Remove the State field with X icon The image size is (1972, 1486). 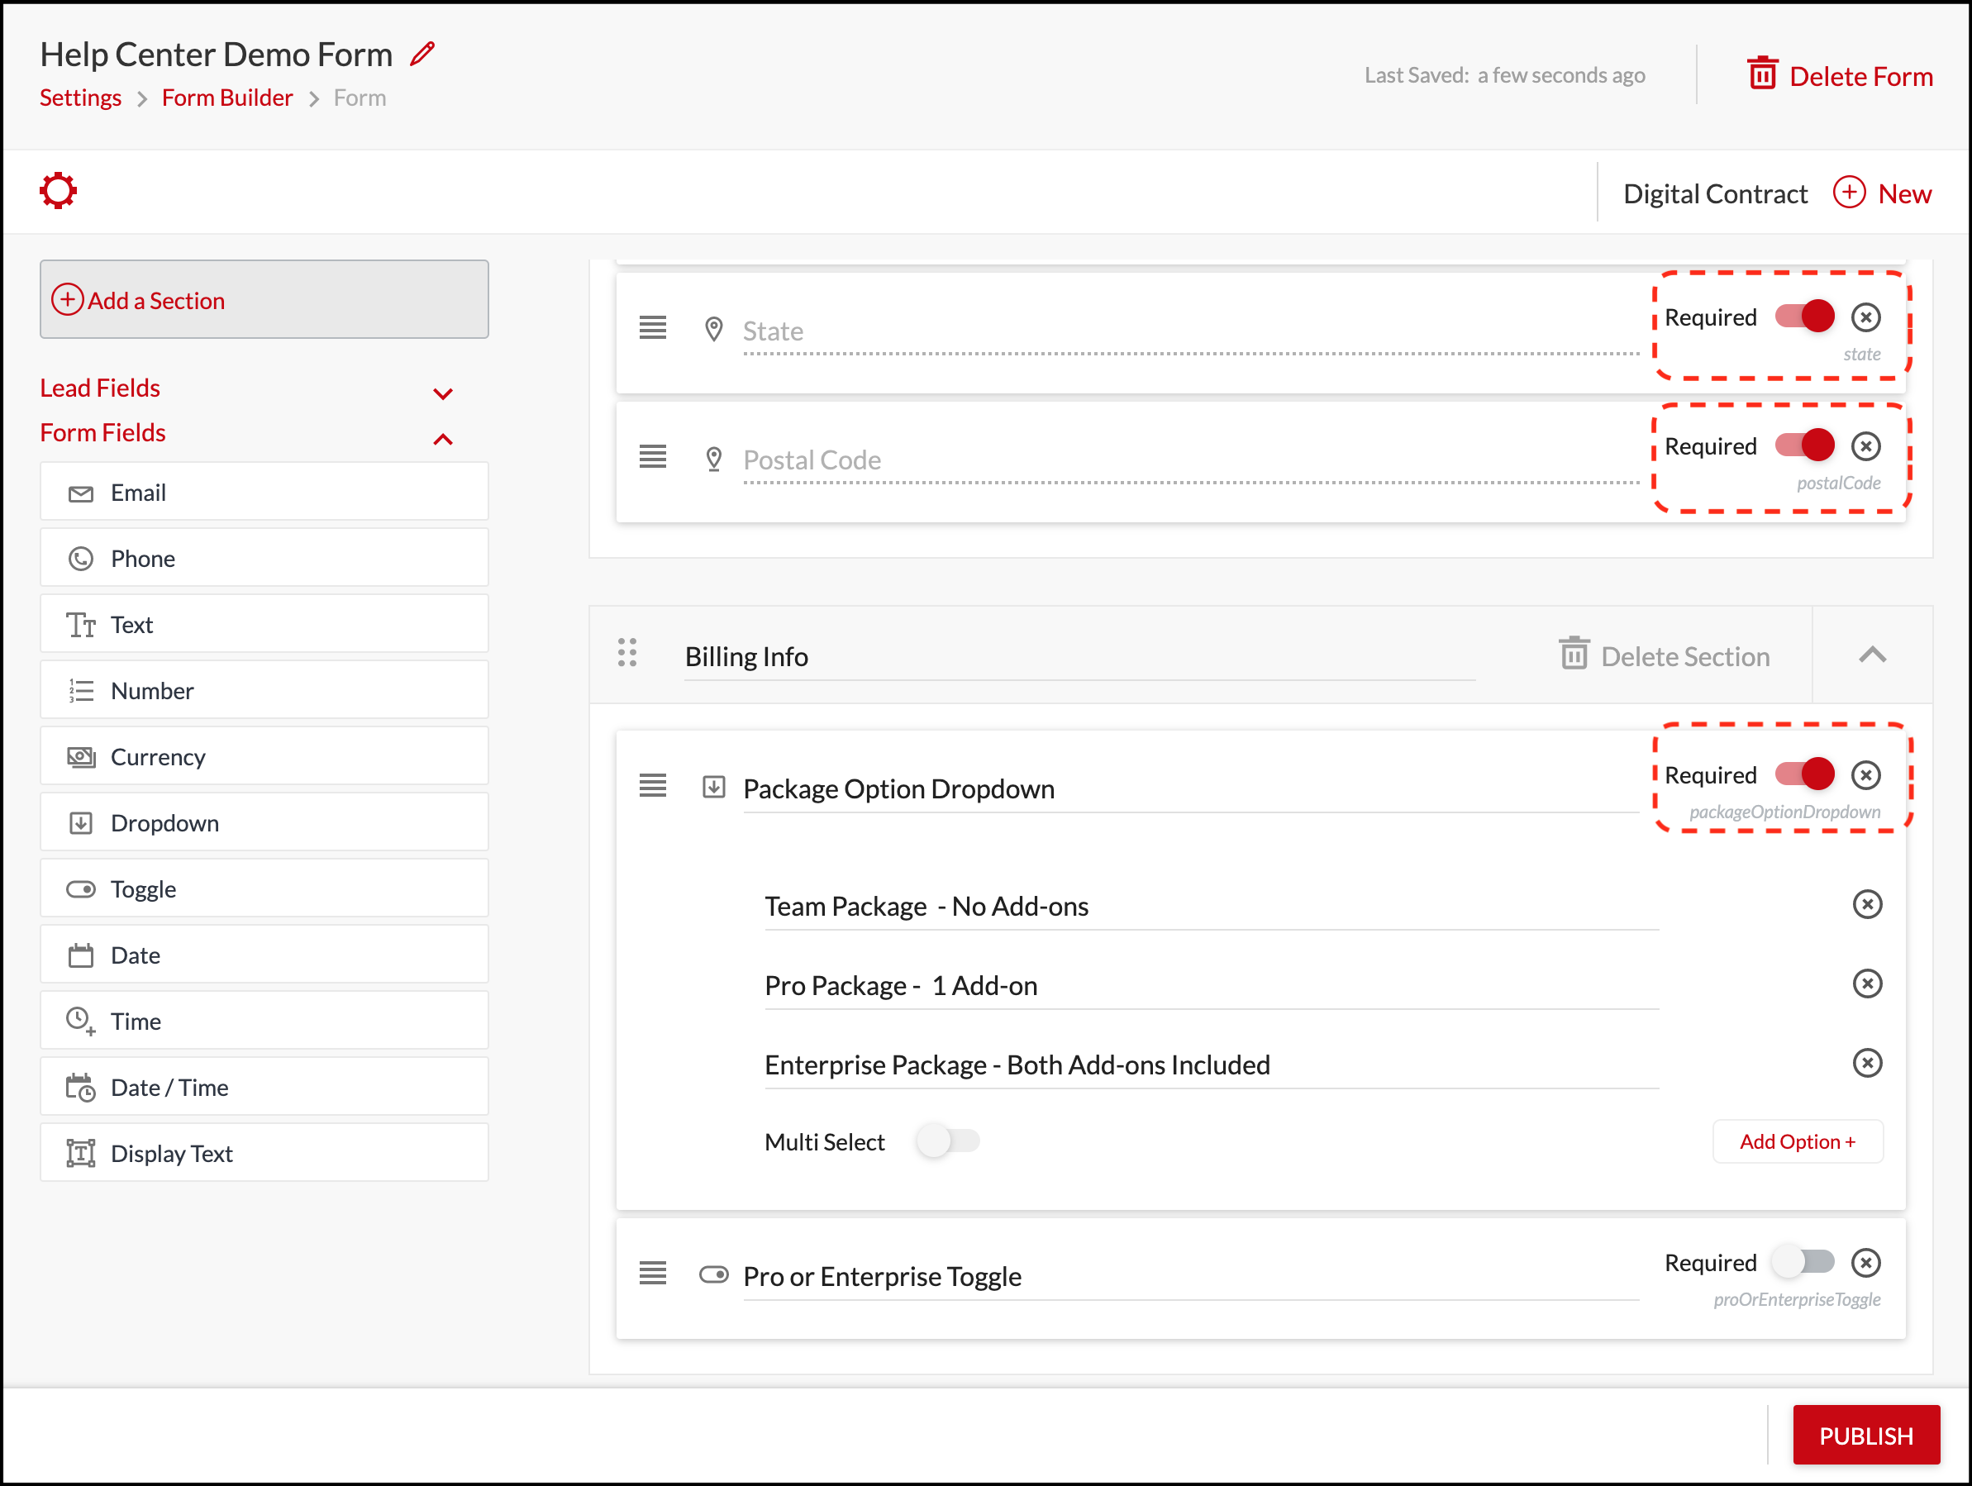pyautogui.click(x=1865, y=317)
